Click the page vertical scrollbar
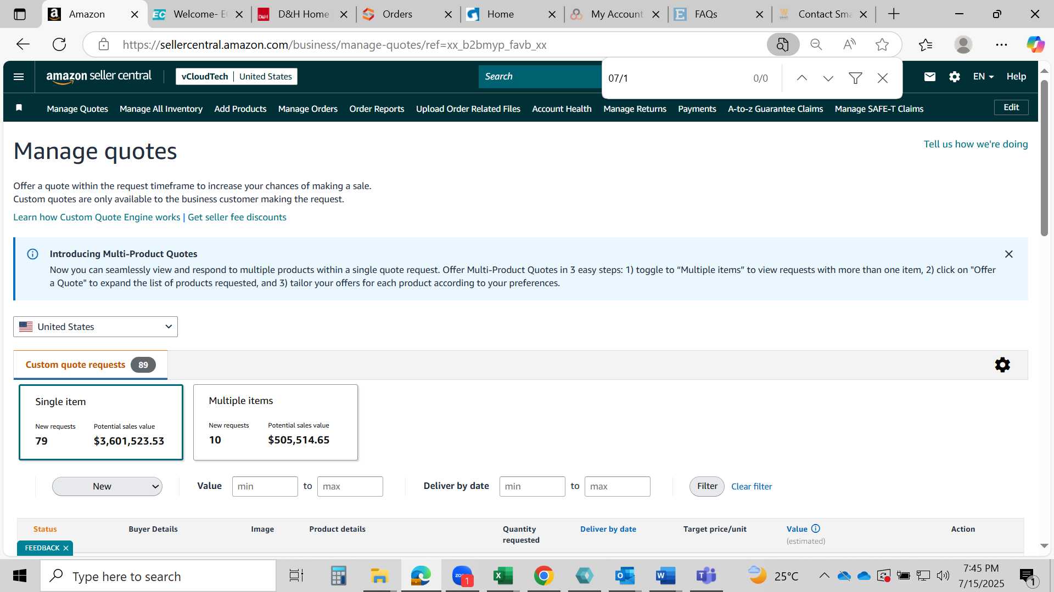The height and width of the screenshot is (592, 1054). coord(1044,158)
